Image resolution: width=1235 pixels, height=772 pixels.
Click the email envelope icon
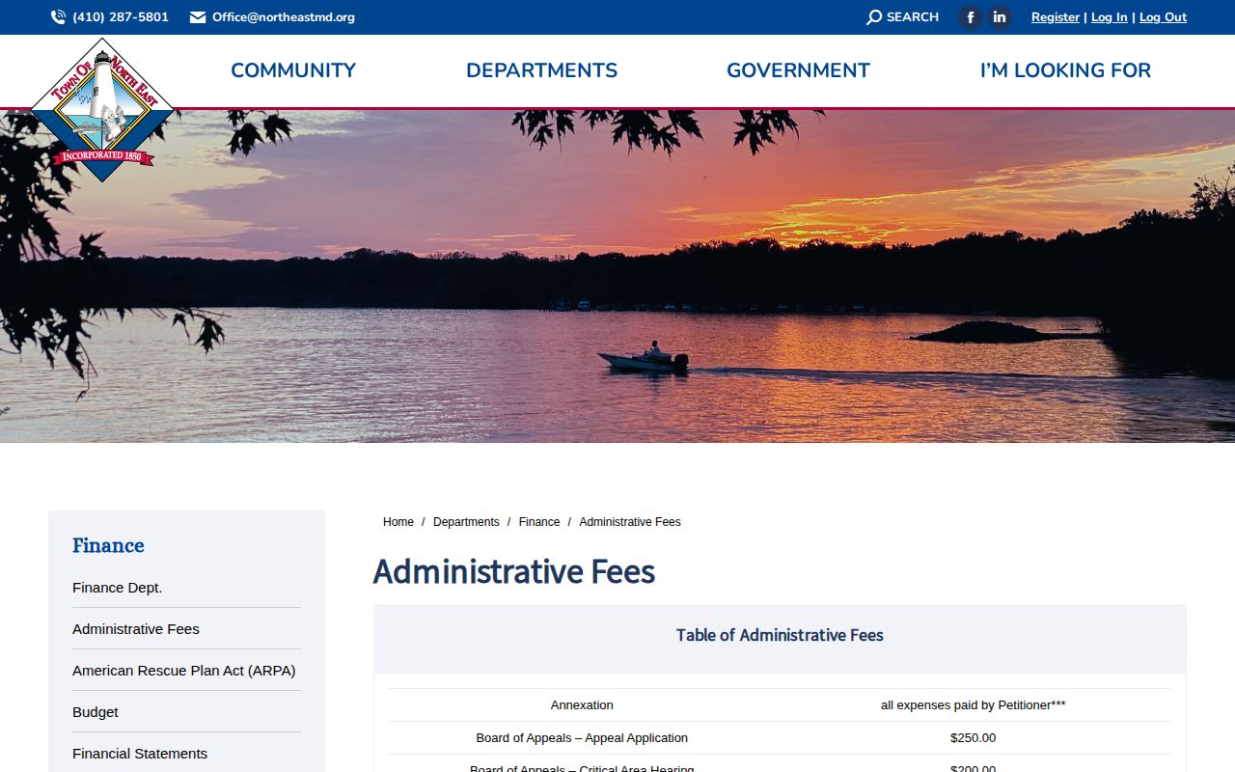[198, 17]
